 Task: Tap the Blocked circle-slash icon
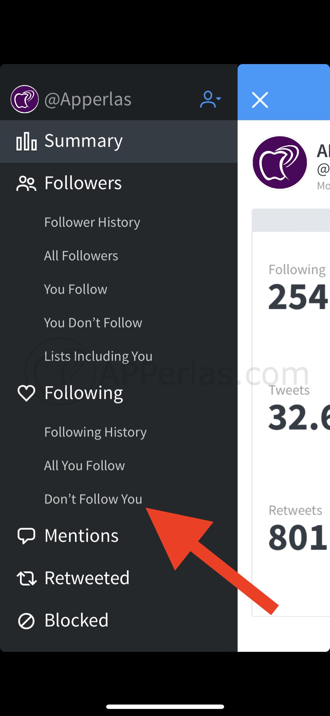click(x=26, y=621)
